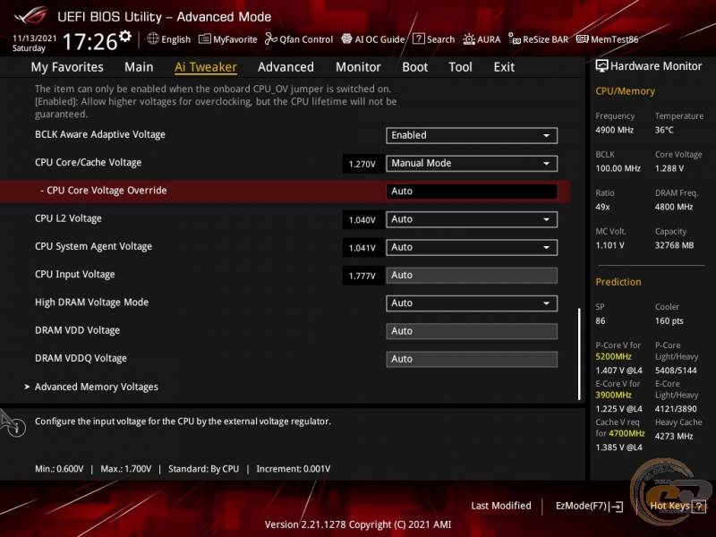Screen dimensions: 716x537
Task: Open the clock settings gear icon
Action: coord(124,36)
